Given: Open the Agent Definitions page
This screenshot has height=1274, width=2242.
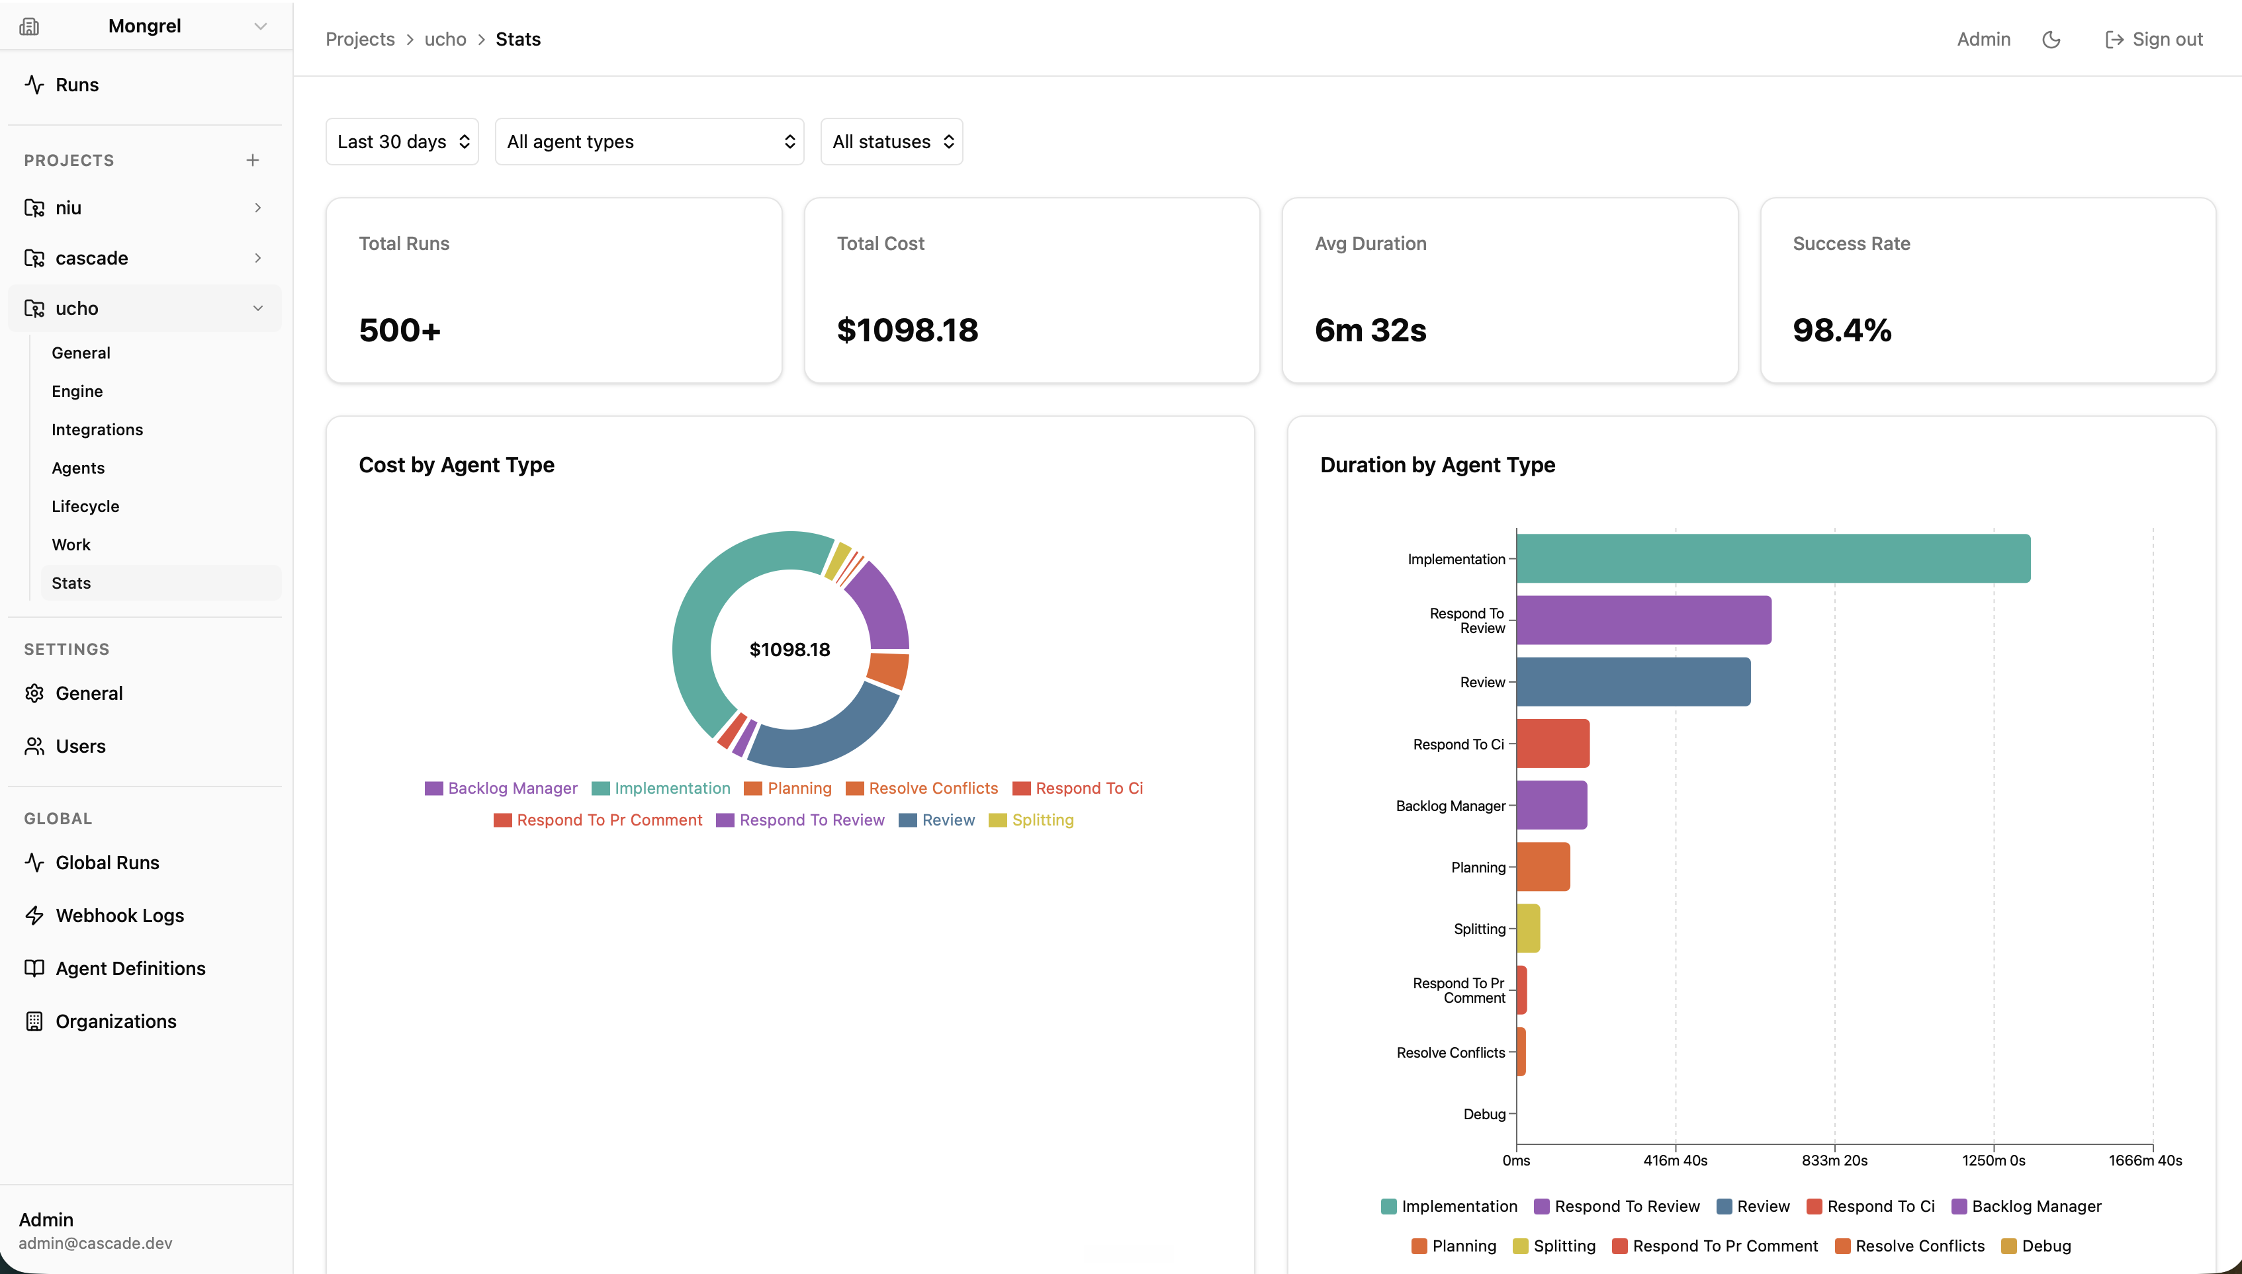Looking at the screenshot, I should coord(144,968).
